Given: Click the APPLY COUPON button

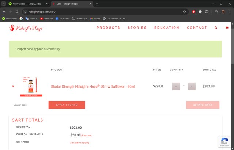Looking at the screenshot, I should point(67,105).
